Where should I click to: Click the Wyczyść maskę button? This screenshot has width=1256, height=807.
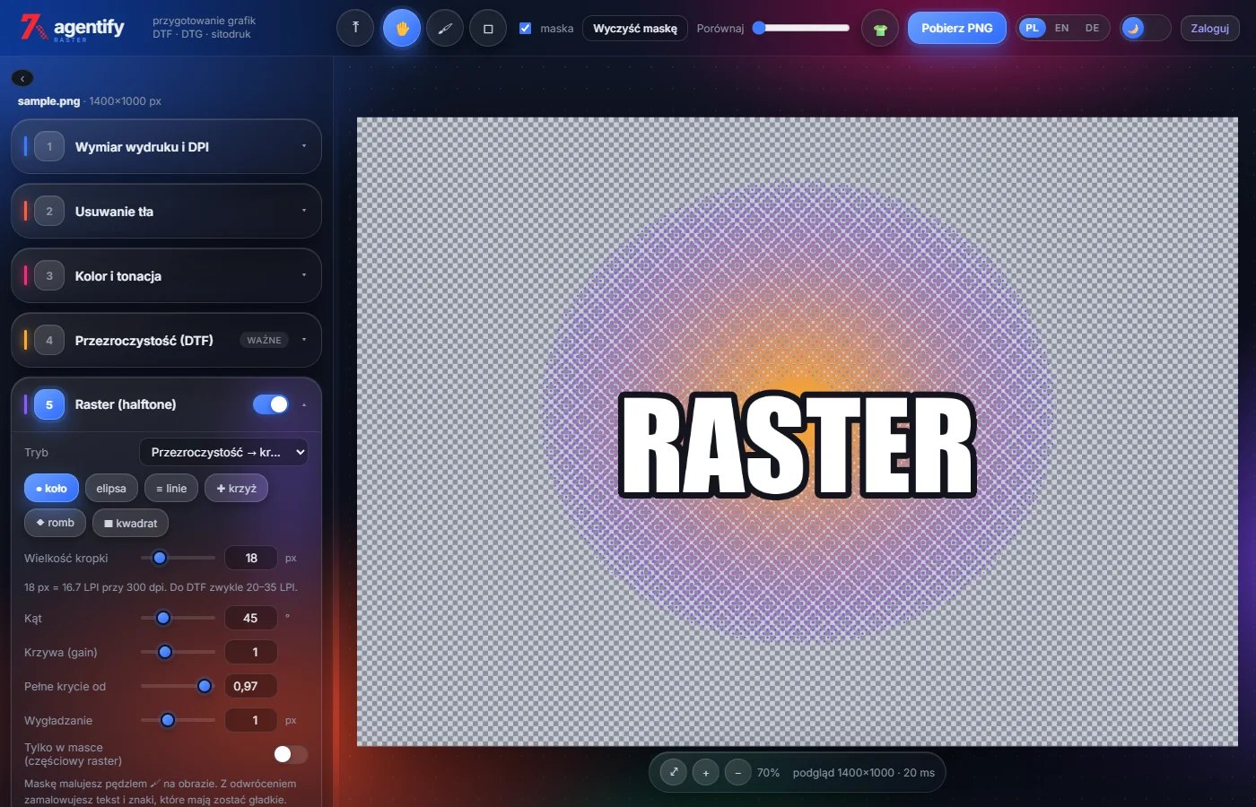(x=635, y=28)
